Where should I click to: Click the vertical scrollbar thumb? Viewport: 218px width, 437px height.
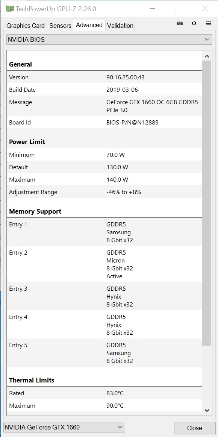pos(207,203)
